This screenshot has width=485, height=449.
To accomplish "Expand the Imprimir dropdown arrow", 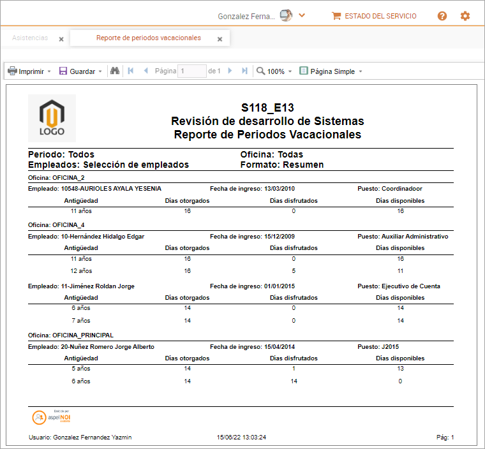I will (49, 72).
